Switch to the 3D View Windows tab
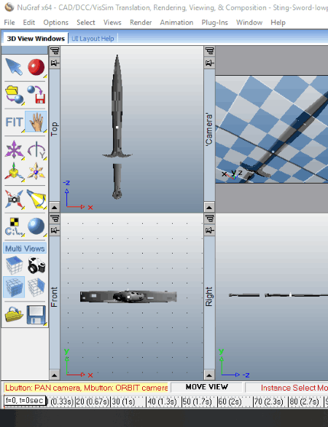 coord(36,39)
